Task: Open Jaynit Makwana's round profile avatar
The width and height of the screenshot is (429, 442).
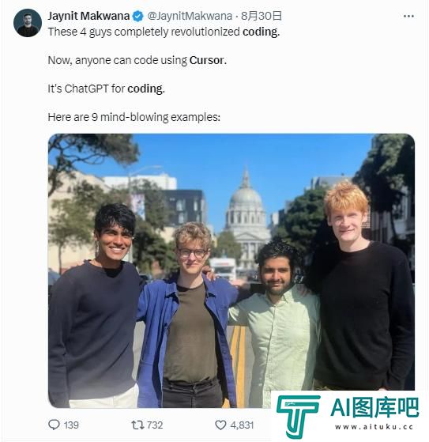Action: click(28, 23)
